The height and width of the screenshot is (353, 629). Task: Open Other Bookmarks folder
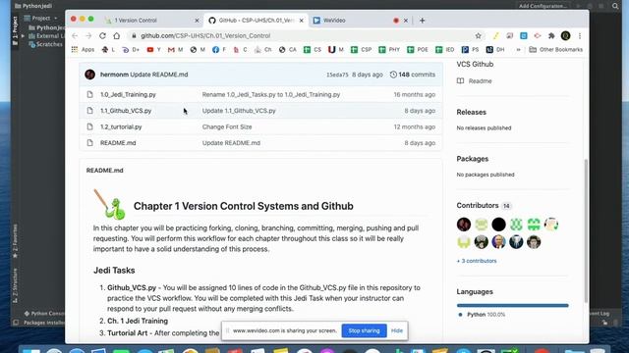(x=555, y=50)
